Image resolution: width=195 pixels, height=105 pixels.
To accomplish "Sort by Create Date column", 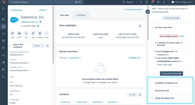I will [83, 102].
